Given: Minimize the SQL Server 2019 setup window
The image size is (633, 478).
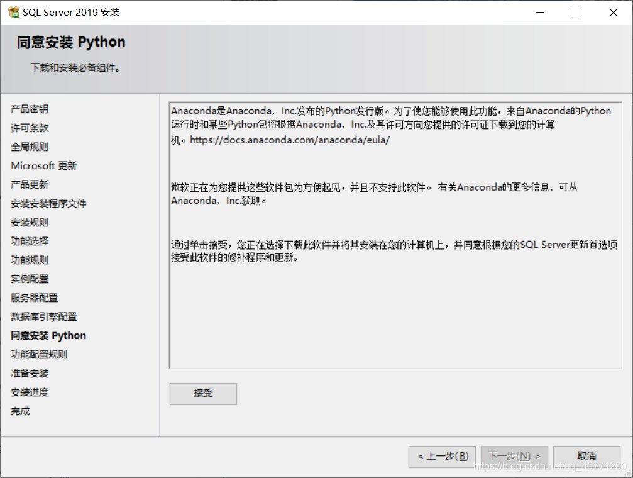Looking at the screenshot, I should (x=540, y=13).
